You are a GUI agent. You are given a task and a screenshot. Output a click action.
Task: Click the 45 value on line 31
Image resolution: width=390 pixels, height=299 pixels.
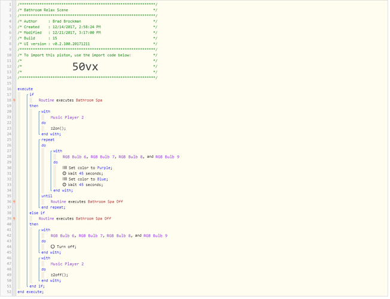pyautogui.click(x=81, y=173)
